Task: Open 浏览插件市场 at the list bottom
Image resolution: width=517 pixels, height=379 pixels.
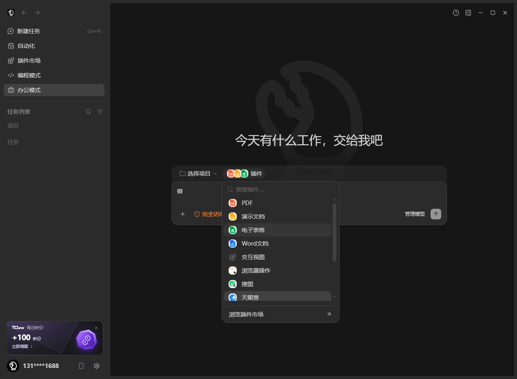Action: tap(281, 314)
